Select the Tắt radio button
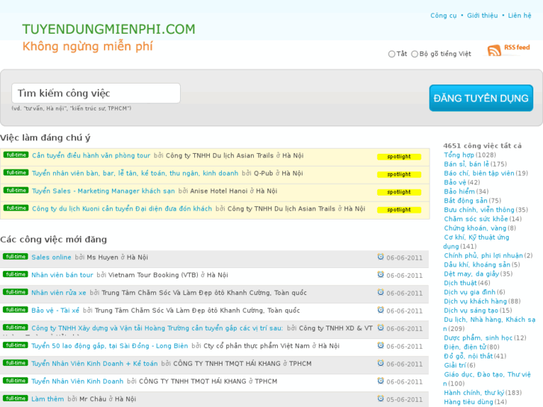Screen dimensions: 543x407 [391, 54]
